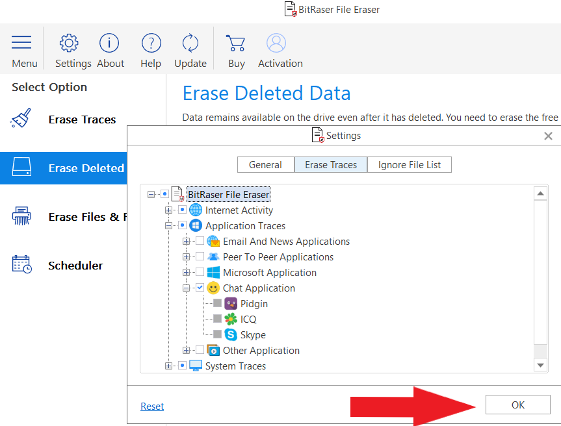Click the Application Traces Windows icon
561x426 pixels.
(196, 225)
